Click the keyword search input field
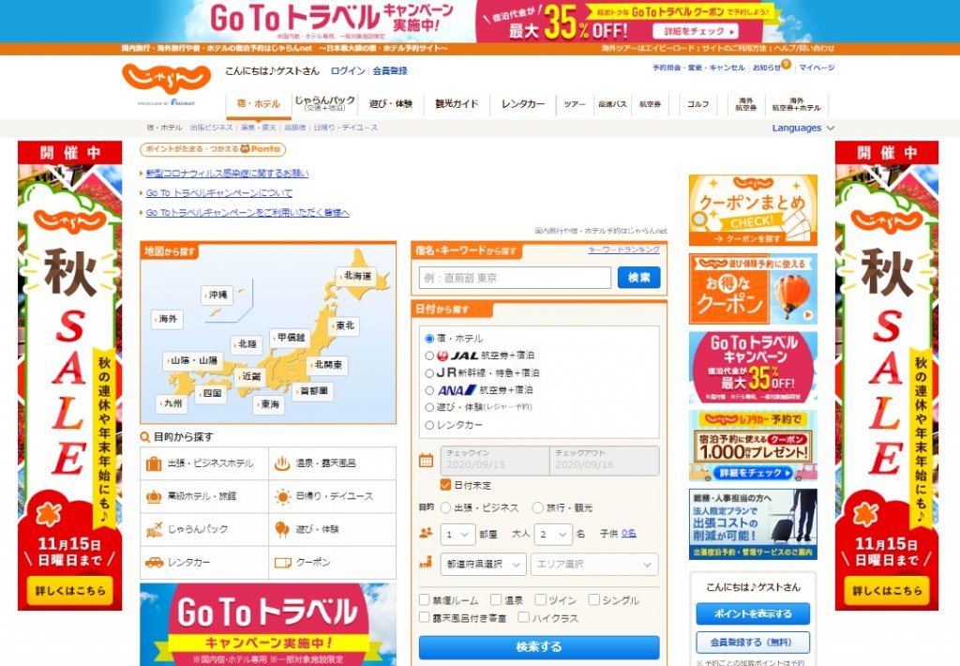 515,278
